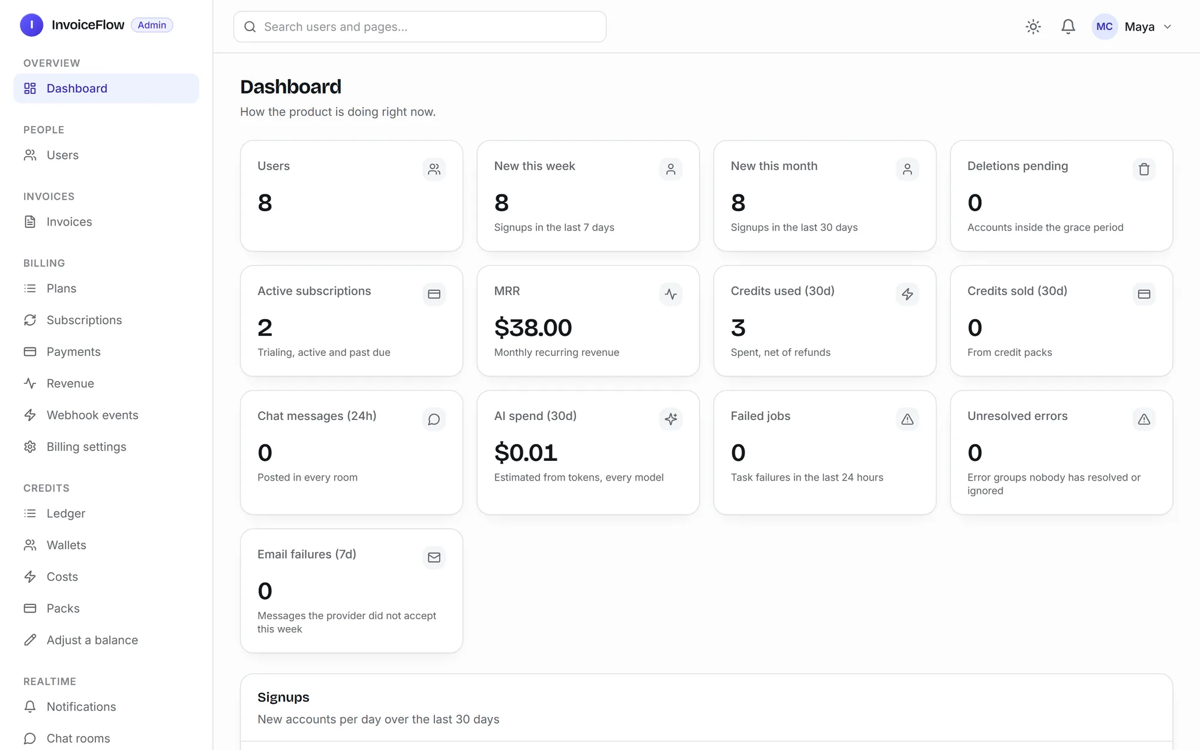1200x750 pixels.
Task: Click the Billing settings gear icon
Action: click(30, 447)
